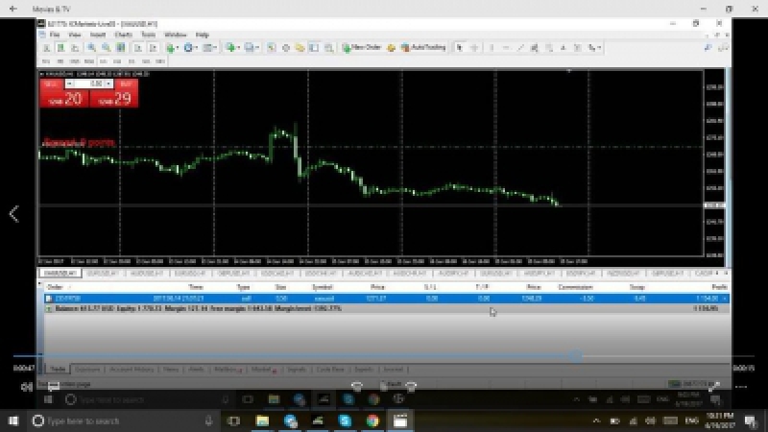Image resolution: width=768 pixels, height=432 pixels.
Task: Zoom in on the chart via toolbar
Action: pos(91,48)
